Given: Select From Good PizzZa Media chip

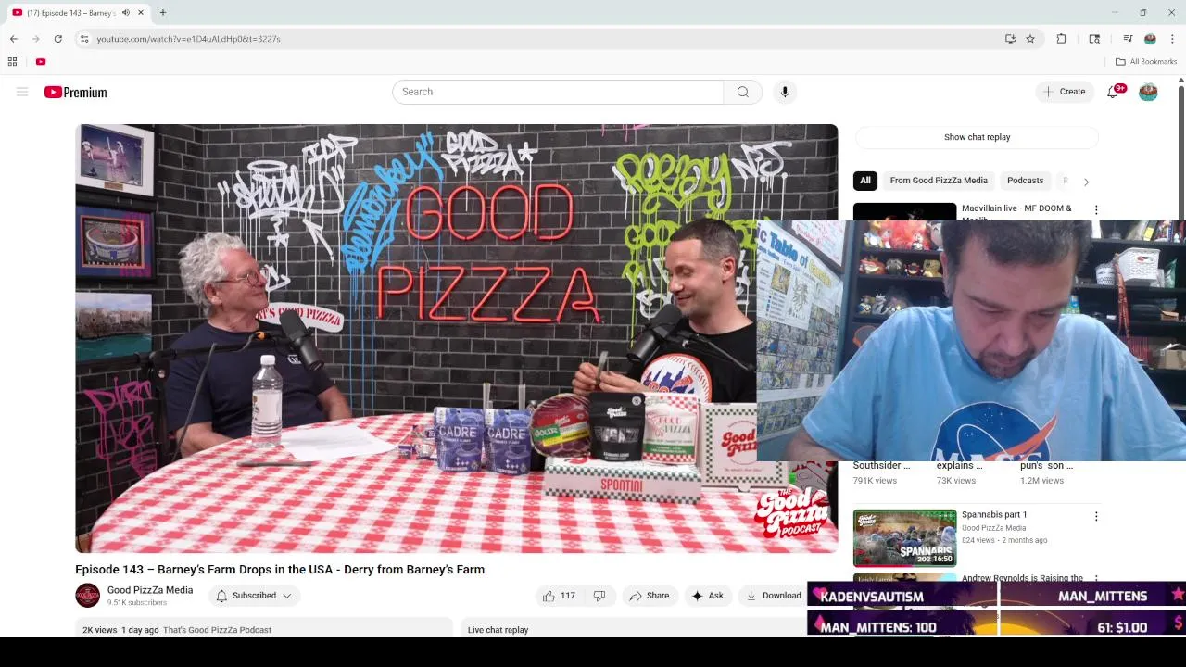Looking at the screenshot, I should coord(939,181).
